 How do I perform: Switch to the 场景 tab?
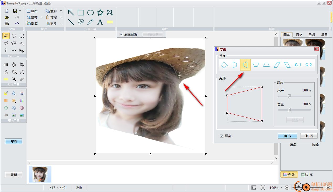(324, 35)
